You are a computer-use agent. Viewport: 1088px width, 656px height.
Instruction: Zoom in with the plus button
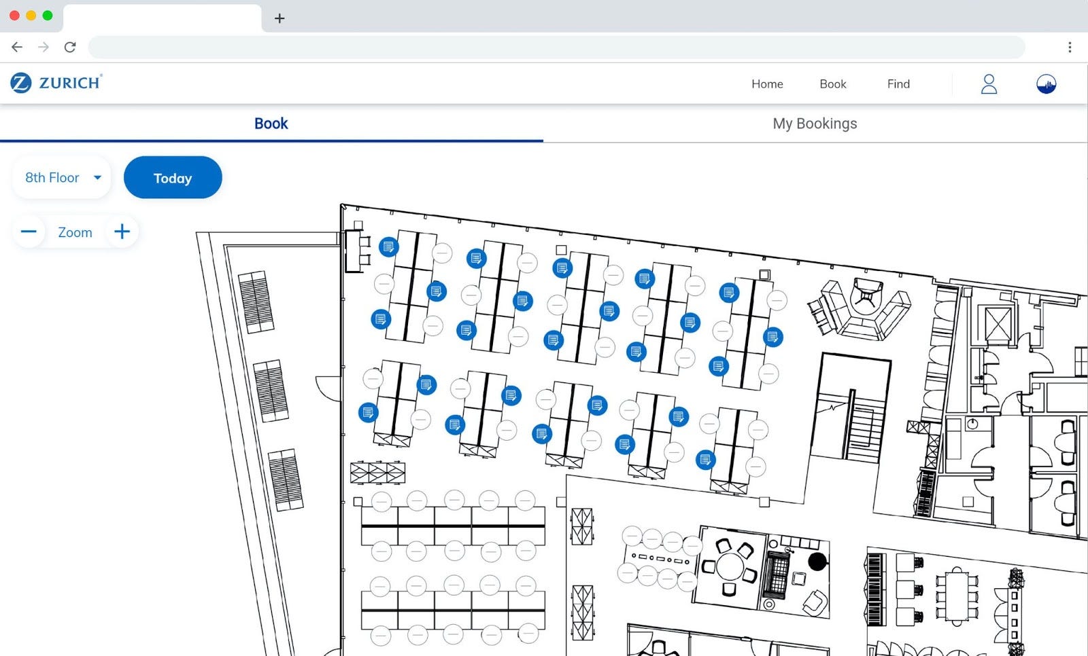tap(122, 232)
